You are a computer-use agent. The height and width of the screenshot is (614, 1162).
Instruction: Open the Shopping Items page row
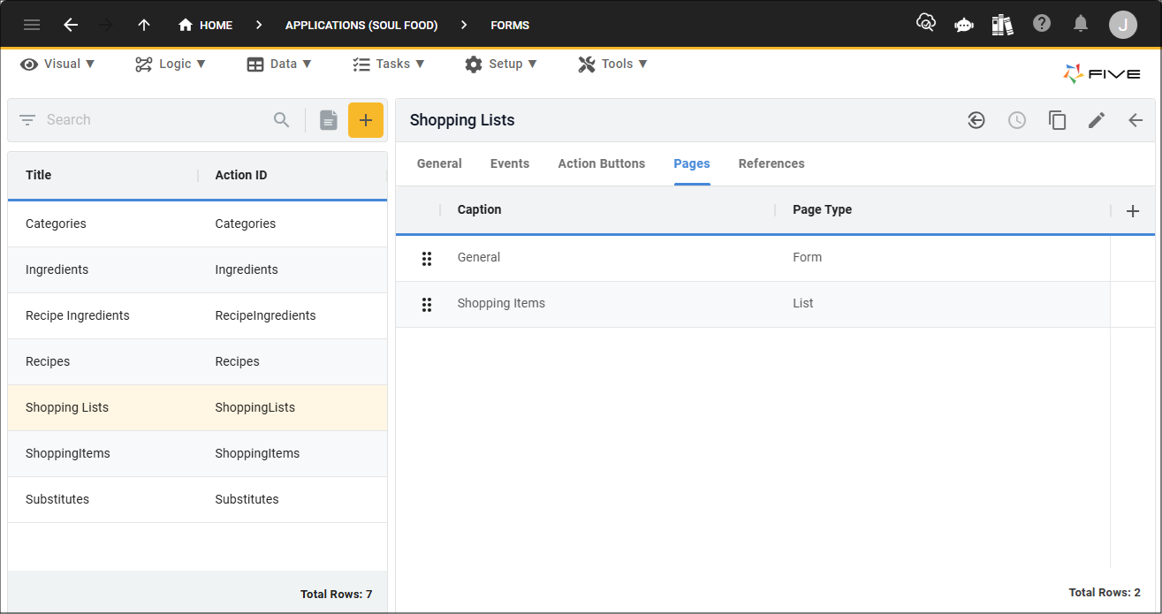753,304
